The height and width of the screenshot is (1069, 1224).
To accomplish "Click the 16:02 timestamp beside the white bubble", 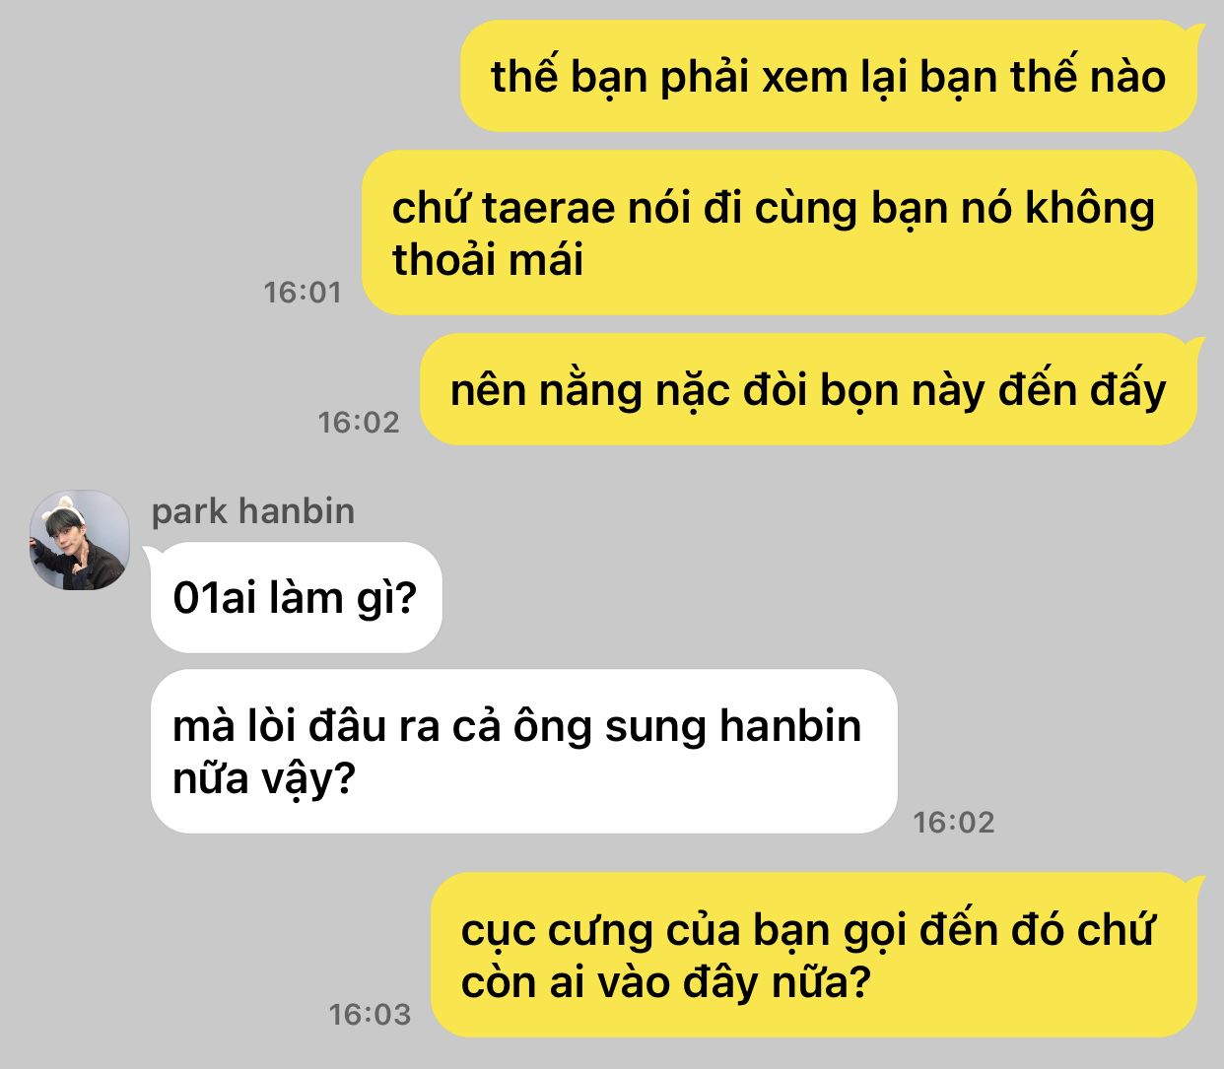I will click(954, 822).
